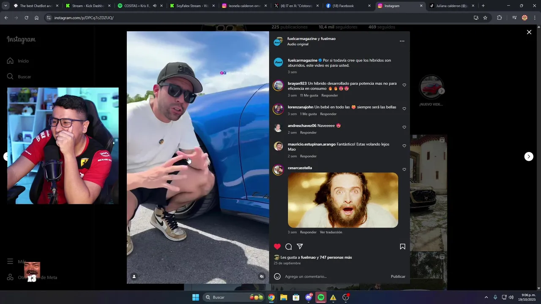This screenshot has width=541, height=304.
Task: Close the post overlay with the X
Action: (529, 32)
